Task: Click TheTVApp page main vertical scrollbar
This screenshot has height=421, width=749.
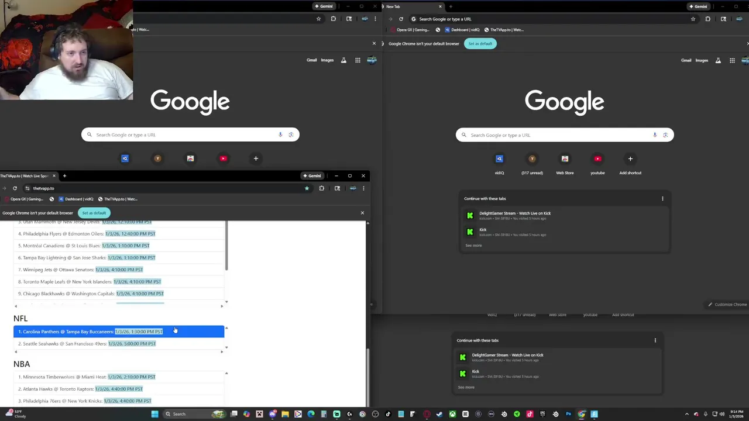Action: [367, 377]
